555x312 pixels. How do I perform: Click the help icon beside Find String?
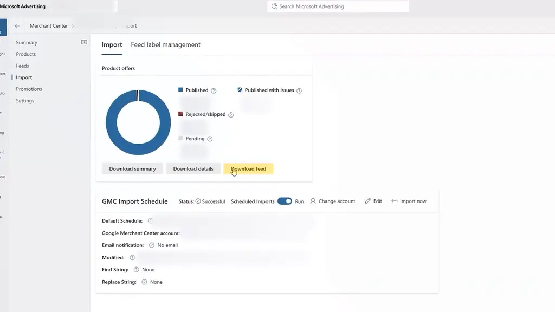pos(136,270)
